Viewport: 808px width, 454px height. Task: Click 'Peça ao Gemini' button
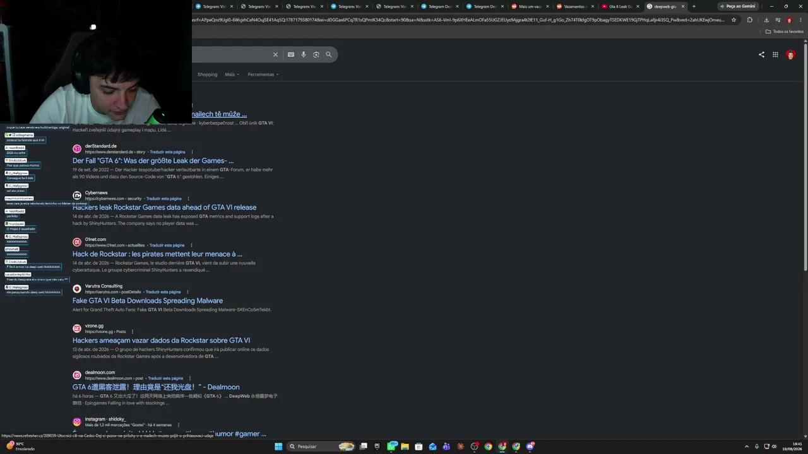(737, 6)
